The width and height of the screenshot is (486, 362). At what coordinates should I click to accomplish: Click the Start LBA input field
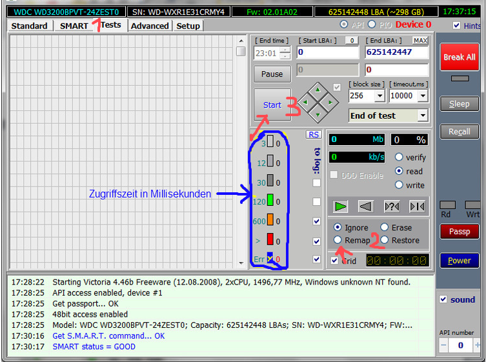click(x=328, y=52)
